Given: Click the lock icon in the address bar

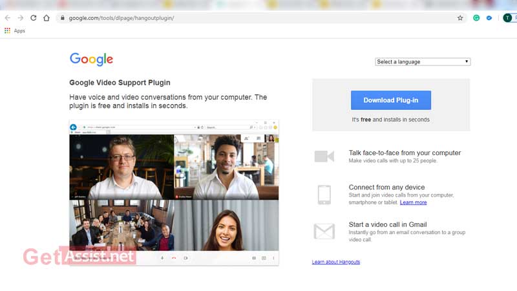Looking at the screenshot, I should [63, 18].
